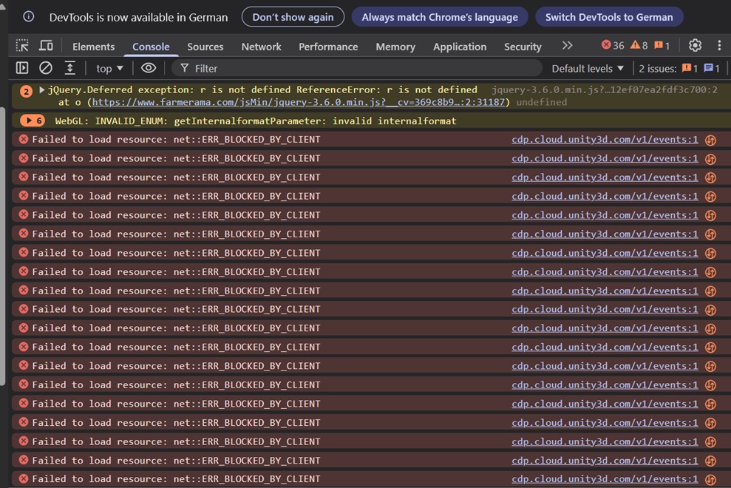Open the Performance tab
Viewport: 731px width, 488px height.
coord(328,47)
